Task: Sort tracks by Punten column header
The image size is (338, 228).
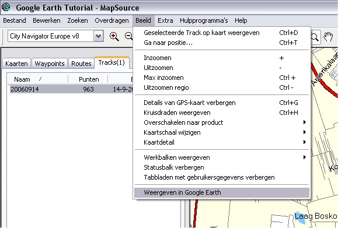Action: click(88, 79)
